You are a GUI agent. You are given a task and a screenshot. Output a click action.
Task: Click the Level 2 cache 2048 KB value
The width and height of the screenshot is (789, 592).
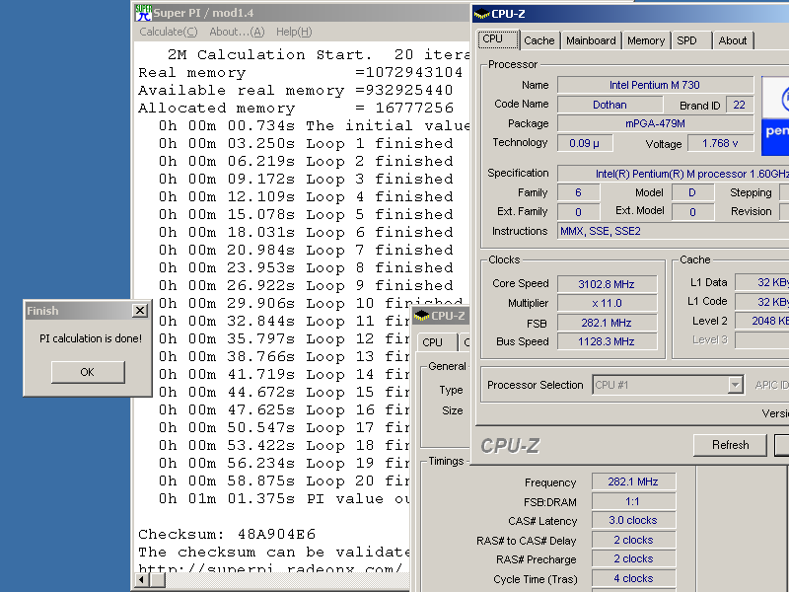click(762, 321)
